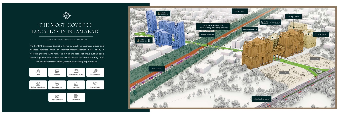Click the IMARAT Residences II map label

tap(144, 40)
